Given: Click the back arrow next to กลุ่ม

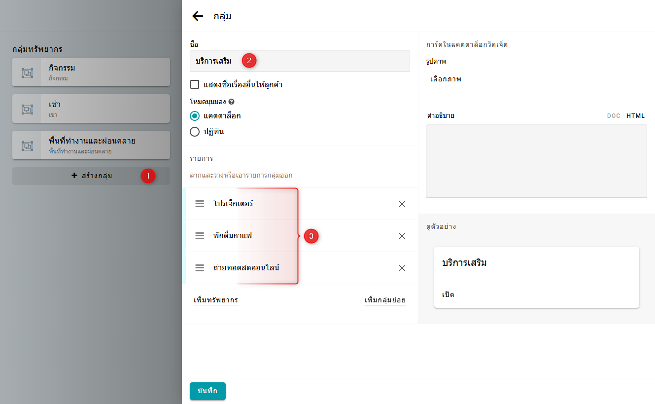Looking at the screenshot, I should click(198, 16).
